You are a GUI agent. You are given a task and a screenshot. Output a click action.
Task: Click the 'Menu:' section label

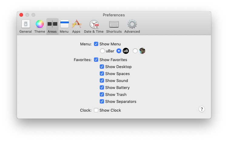[86, 44]
